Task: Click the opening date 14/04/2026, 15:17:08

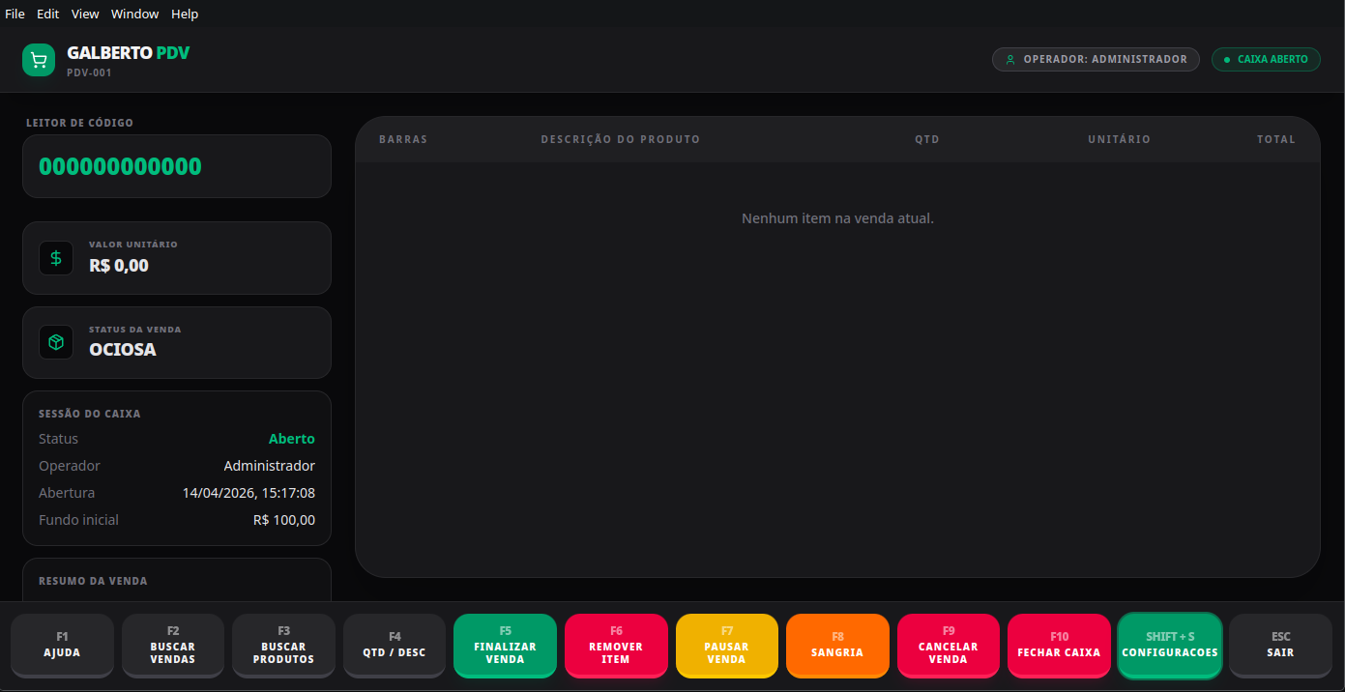Action: (x=249, y=493)
